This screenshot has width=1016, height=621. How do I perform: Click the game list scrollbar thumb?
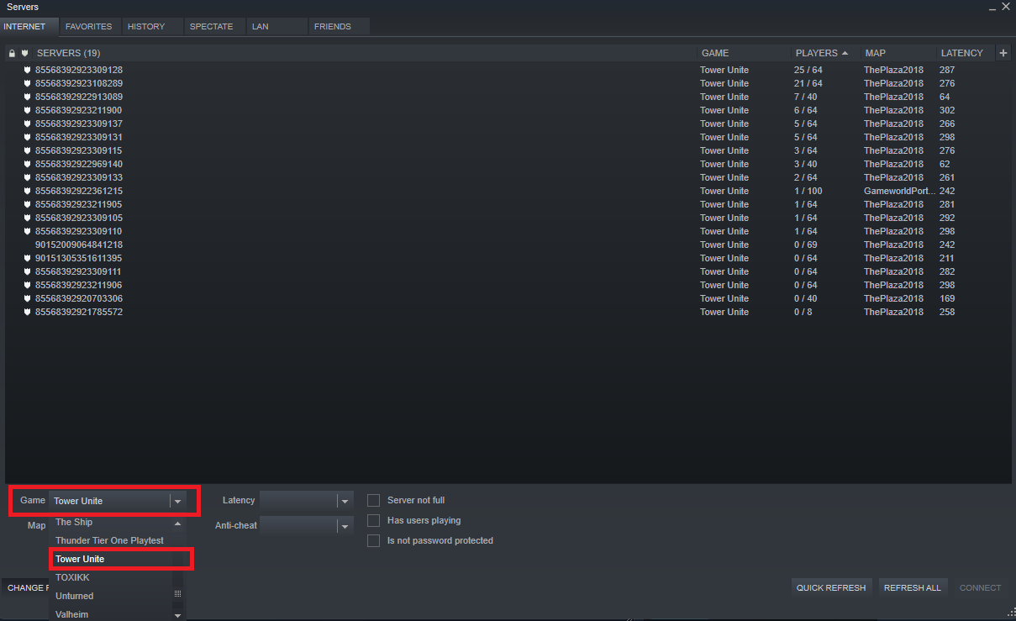pyautogui.click(x=177, y=593)
